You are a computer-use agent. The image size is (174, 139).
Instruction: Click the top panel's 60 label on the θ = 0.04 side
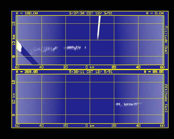pos(162,67)
